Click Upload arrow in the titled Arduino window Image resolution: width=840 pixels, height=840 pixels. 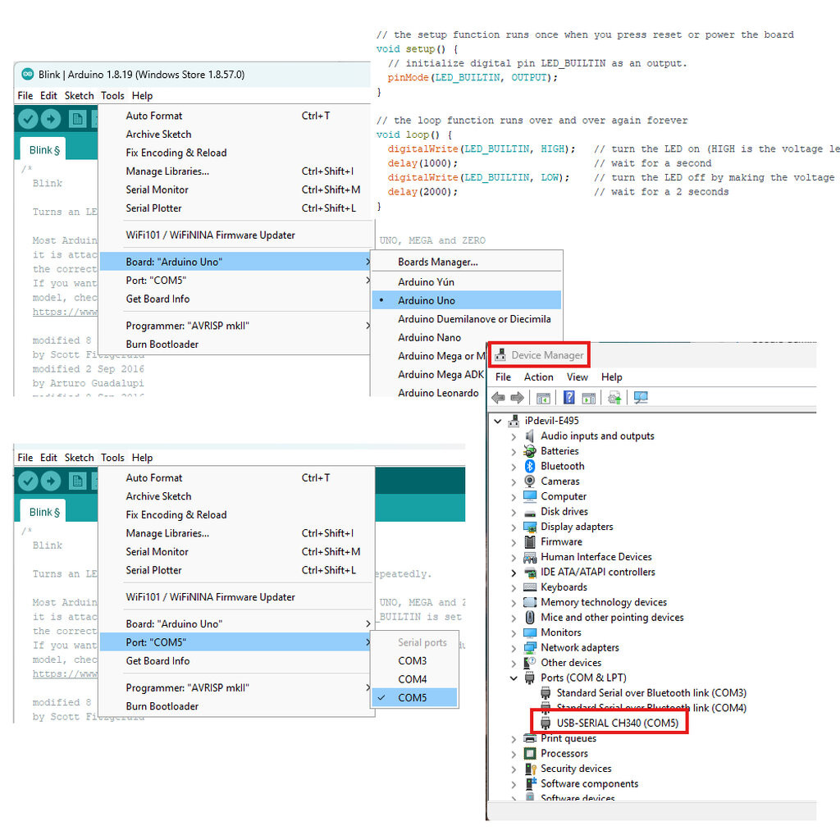[x=51, y=118]
